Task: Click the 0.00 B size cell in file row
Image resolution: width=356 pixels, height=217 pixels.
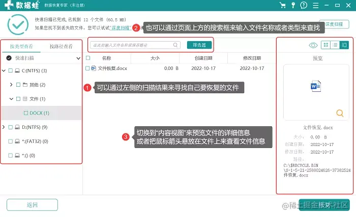Action: click(171, 68)
